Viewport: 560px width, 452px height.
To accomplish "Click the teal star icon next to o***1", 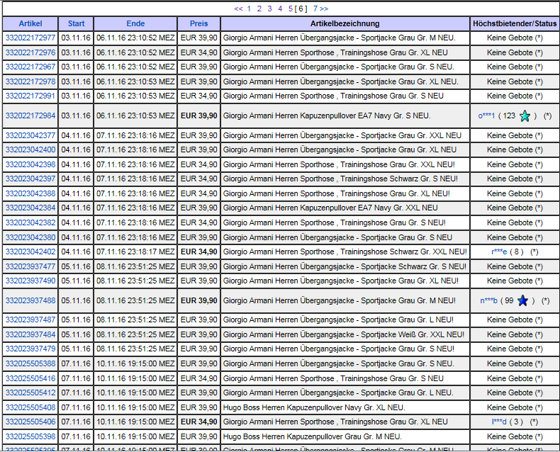I will (525, 116).
